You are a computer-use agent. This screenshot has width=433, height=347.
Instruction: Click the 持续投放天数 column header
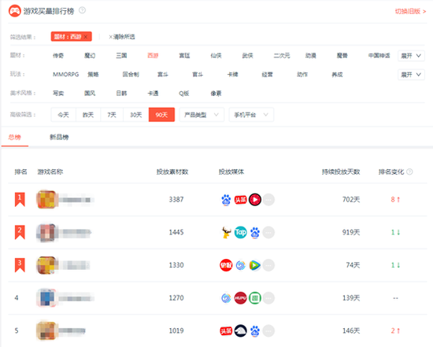(x=341, y=172)
